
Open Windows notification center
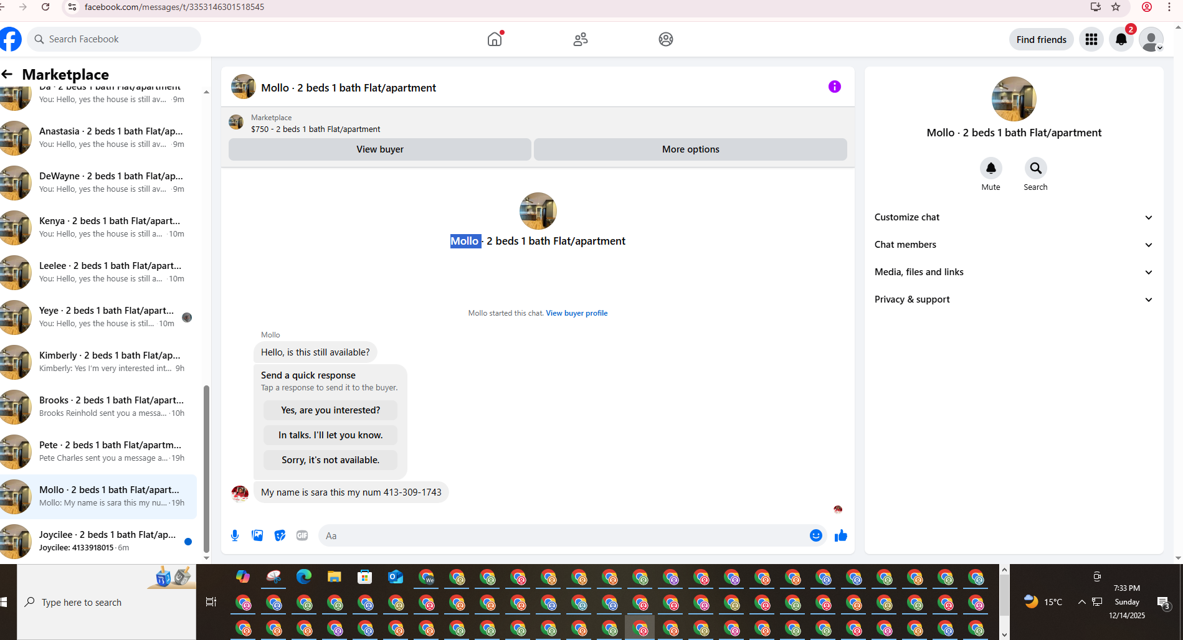pos(1163,602)
